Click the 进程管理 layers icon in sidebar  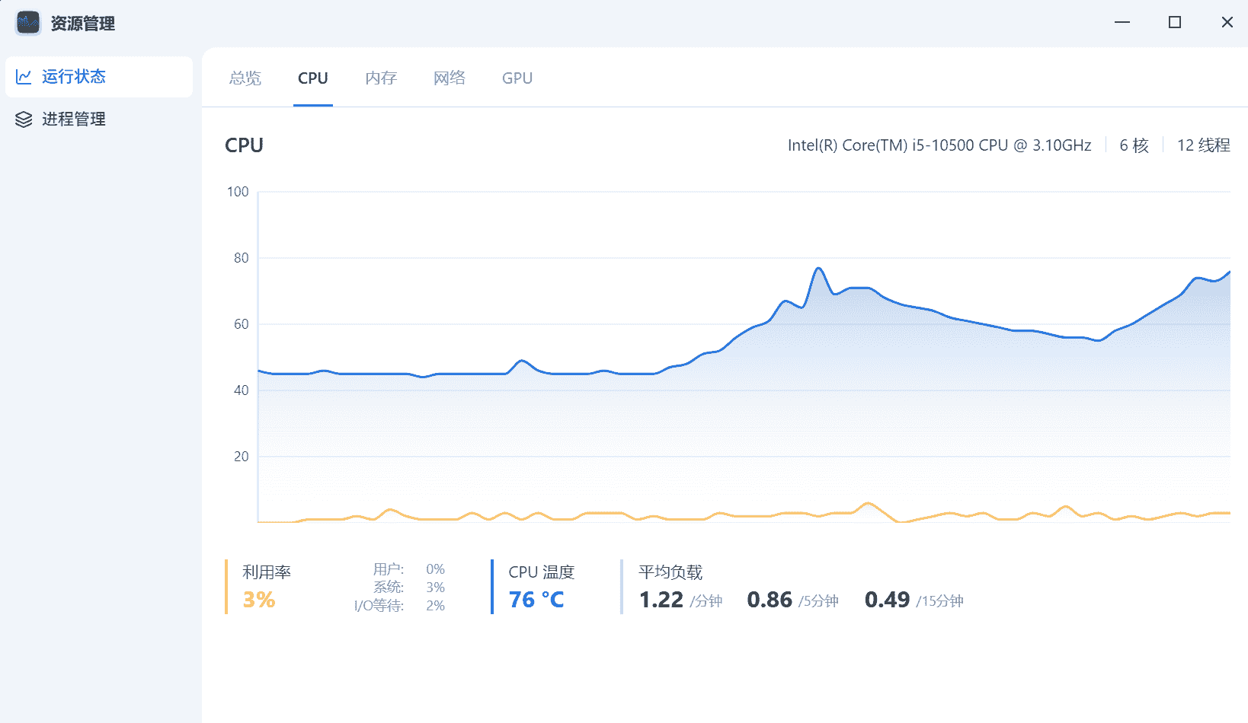24,119
